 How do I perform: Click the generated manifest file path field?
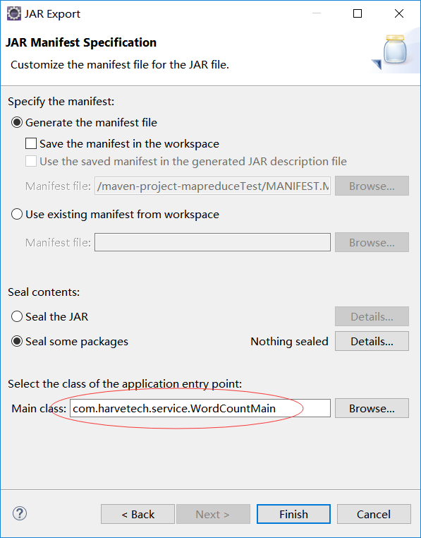click(x=212, y=186)
